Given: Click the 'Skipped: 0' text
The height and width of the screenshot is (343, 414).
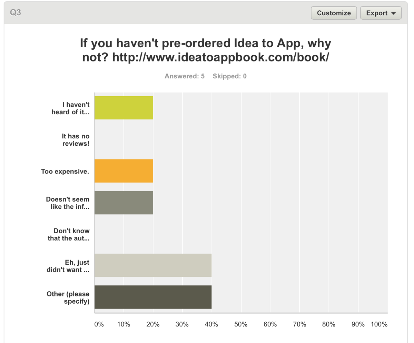Looking at the screenshot, I should [229, 76].
